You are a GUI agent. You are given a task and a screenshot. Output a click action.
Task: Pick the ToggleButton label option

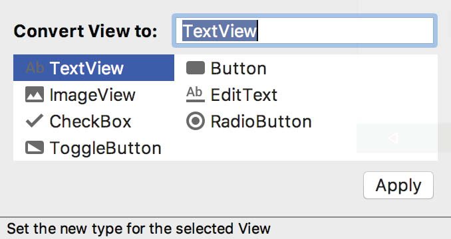106,148
